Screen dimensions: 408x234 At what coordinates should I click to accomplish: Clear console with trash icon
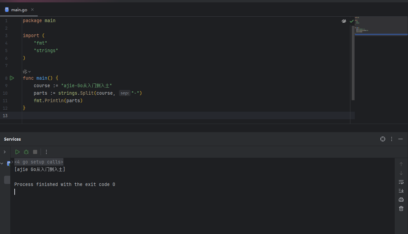click(x=401, y=208)
